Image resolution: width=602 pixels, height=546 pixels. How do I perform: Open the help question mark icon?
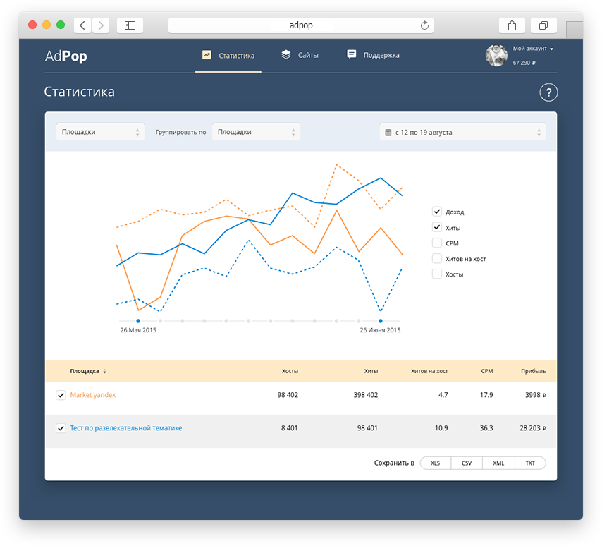(x=548, y=92)
